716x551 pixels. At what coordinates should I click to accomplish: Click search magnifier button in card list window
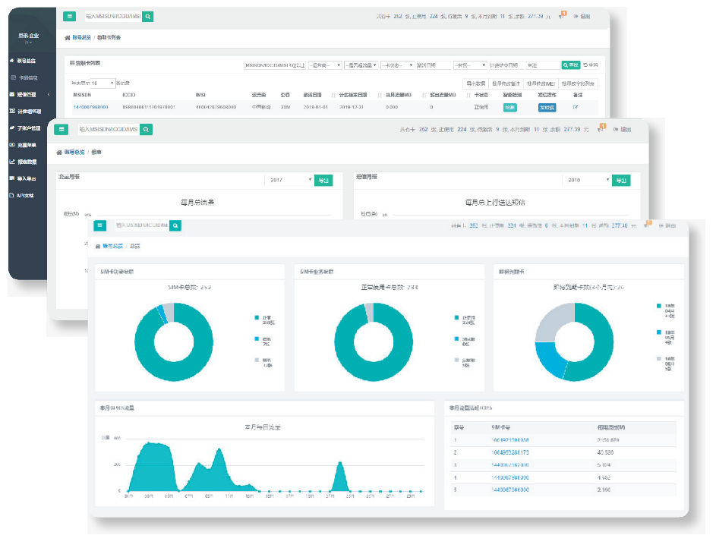(149, 15)
